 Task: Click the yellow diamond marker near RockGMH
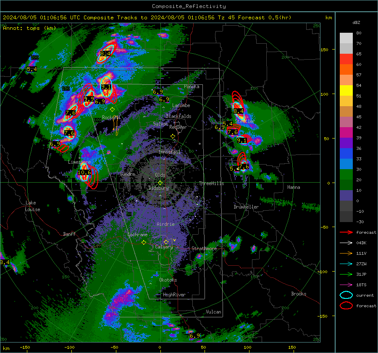pos(112,110)
